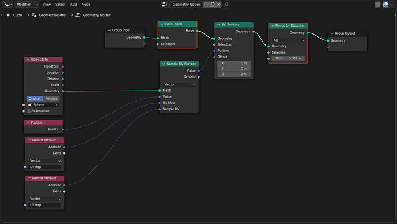Browse node groups with the header icon
This screenshot has height=224, width=397.
tap(165, 4)
